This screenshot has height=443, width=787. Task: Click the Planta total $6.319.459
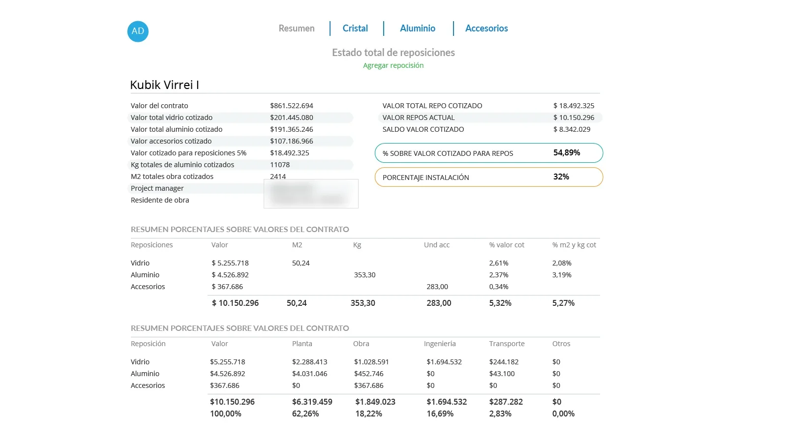pos(312,402)
